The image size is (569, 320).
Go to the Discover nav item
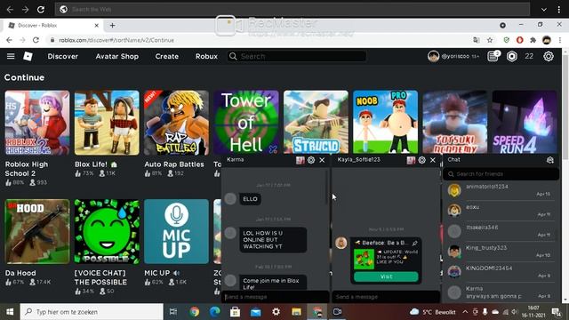coord(63,56)
